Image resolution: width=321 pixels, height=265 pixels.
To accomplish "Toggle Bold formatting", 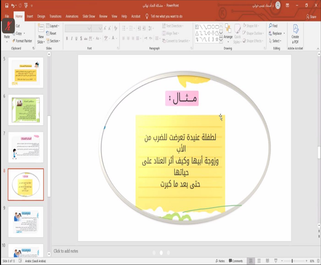I will (x=67, y=38).
